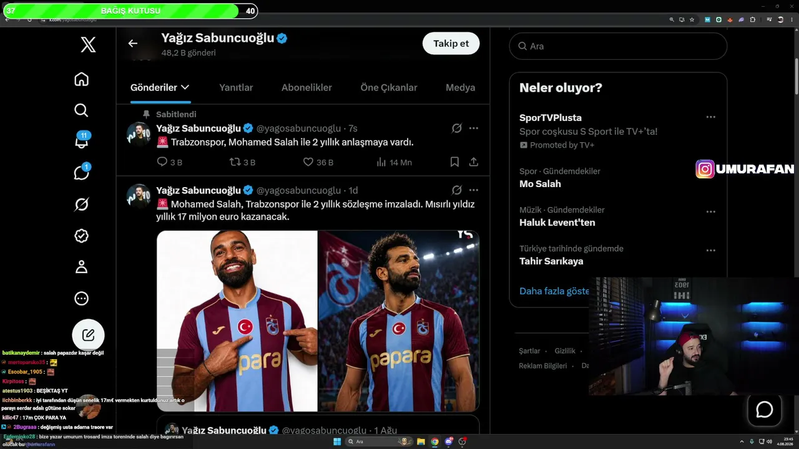Viewport: 799px width, 449px height.
Task: Click the 7s timestamp on the pinned post
Action: pos(353,128)
